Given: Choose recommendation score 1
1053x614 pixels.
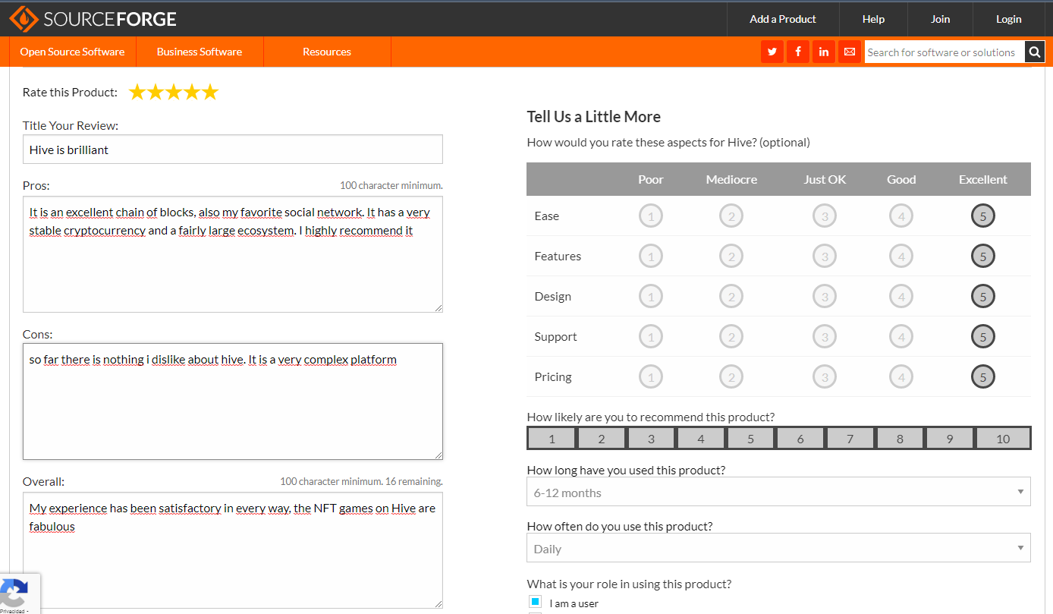Looking at the screenshot, I should 552,439.
